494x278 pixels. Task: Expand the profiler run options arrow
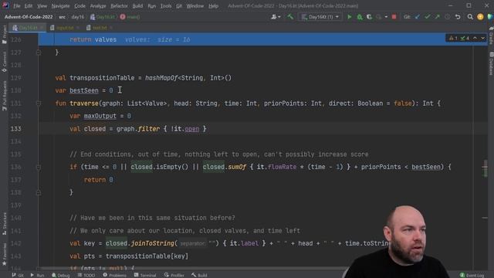[x=386, y=17]
